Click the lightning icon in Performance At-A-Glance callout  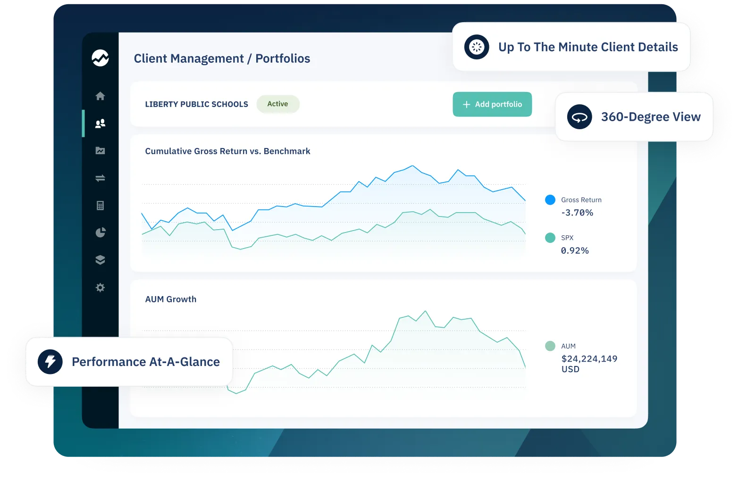click(x=50, y=362)
